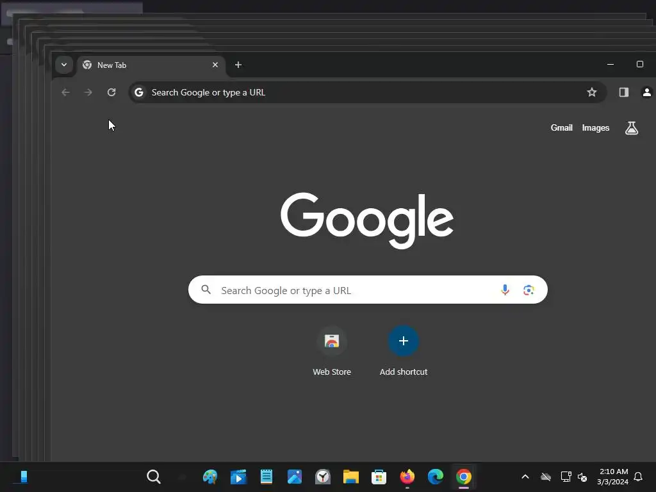Viewport: 656px width, 492px height.
Task: Open the Images link
Action: (x=595, y=128)
